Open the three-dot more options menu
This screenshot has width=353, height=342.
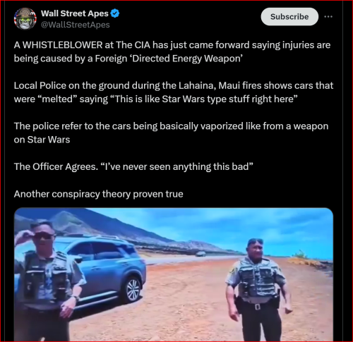coord(328,17)
